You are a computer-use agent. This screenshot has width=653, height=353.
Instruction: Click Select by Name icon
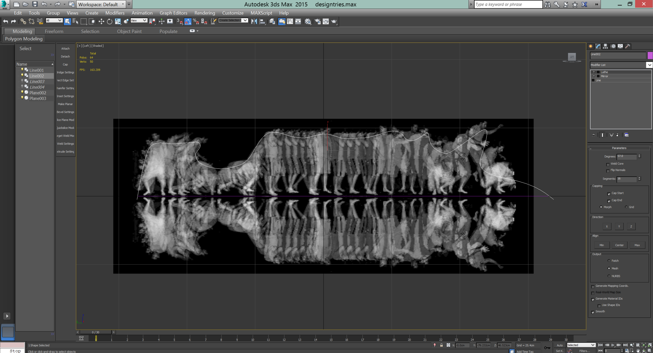click(x=75, y=21)
